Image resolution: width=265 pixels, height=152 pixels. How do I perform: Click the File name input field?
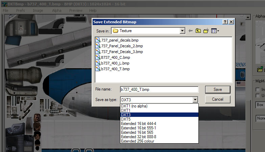pos(159,90)
